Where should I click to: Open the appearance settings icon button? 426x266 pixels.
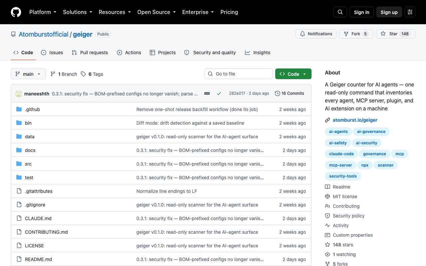click(410, 12)
